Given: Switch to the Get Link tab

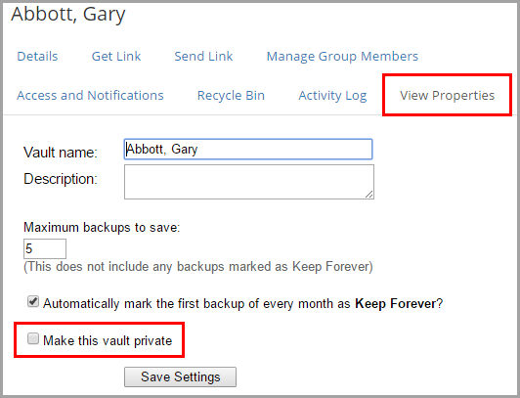Looking at the screenshot, I should 116,57.
